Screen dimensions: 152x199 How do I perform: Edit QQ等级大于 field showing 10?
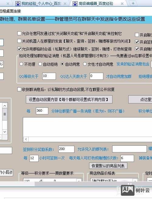pos(49,76)
